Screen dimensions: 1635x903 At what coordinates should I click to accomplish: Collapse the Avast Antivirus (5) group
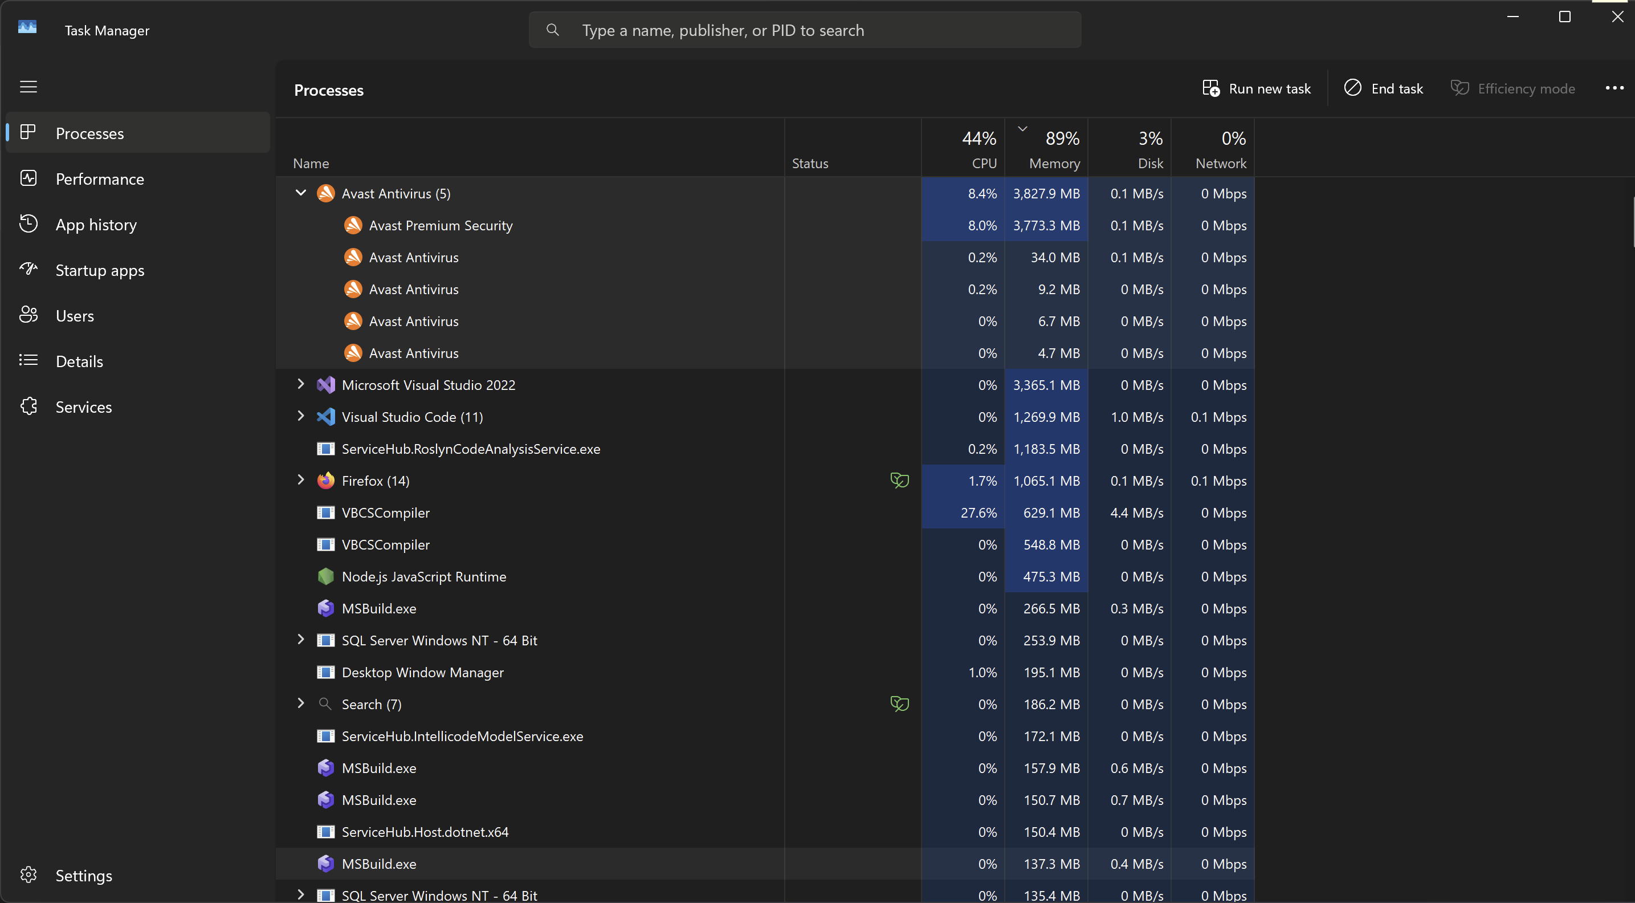(301, 193)
